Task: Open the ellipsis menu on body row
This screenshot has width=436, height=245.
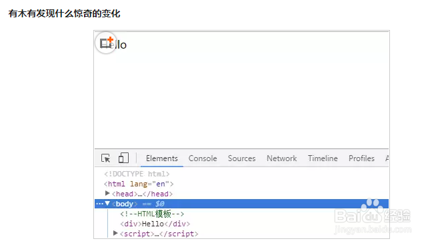Action: point(99,204)
